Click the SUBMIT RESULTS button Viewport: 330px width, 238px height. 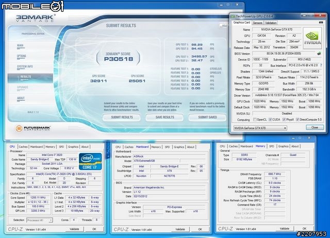[x=122, y=117]
